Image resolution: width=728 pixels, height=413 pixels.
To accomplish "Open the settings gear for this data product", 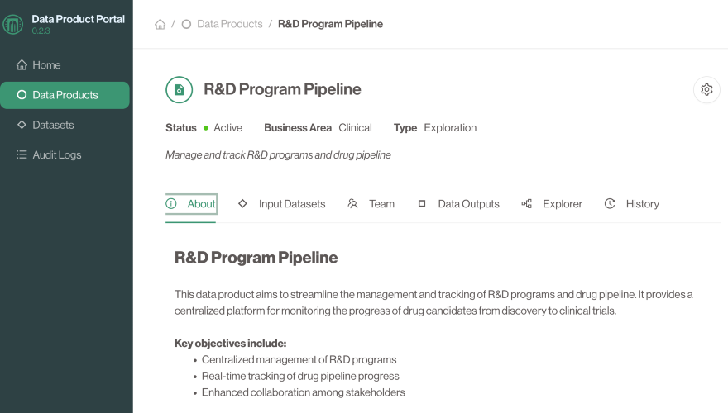I will coord(706,89).
